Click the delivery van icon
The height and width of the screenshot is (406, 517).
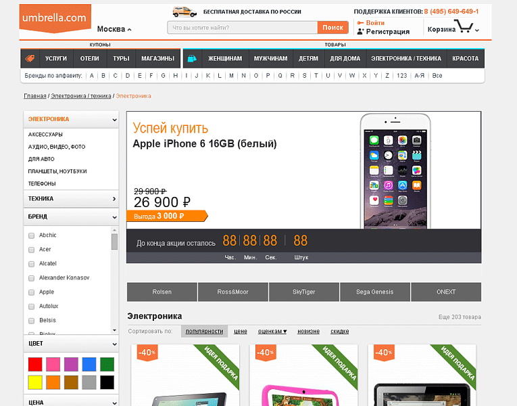(184, 12)
